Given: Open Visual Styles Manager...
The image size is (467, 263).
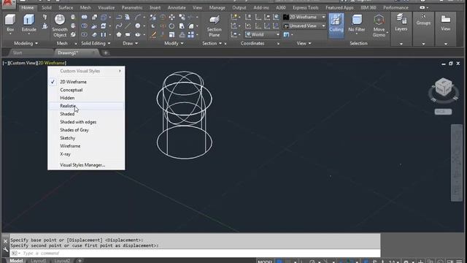Looking at the screenshot, I should point(86,165).
